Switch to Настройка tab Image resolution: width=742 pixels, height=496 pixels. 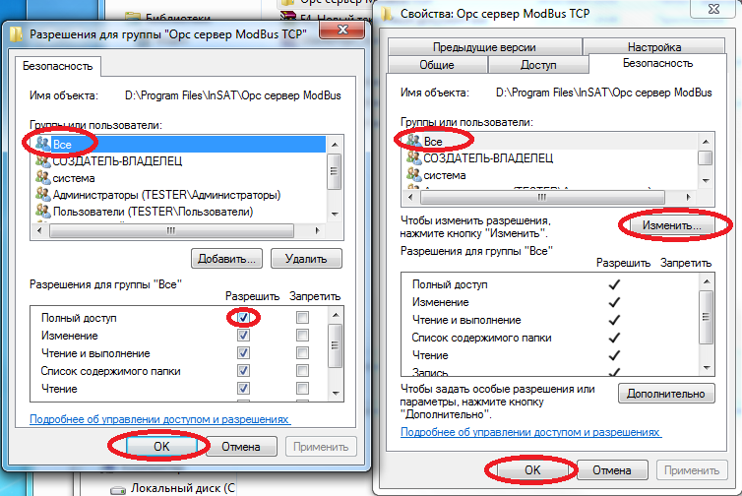(654, 47)
